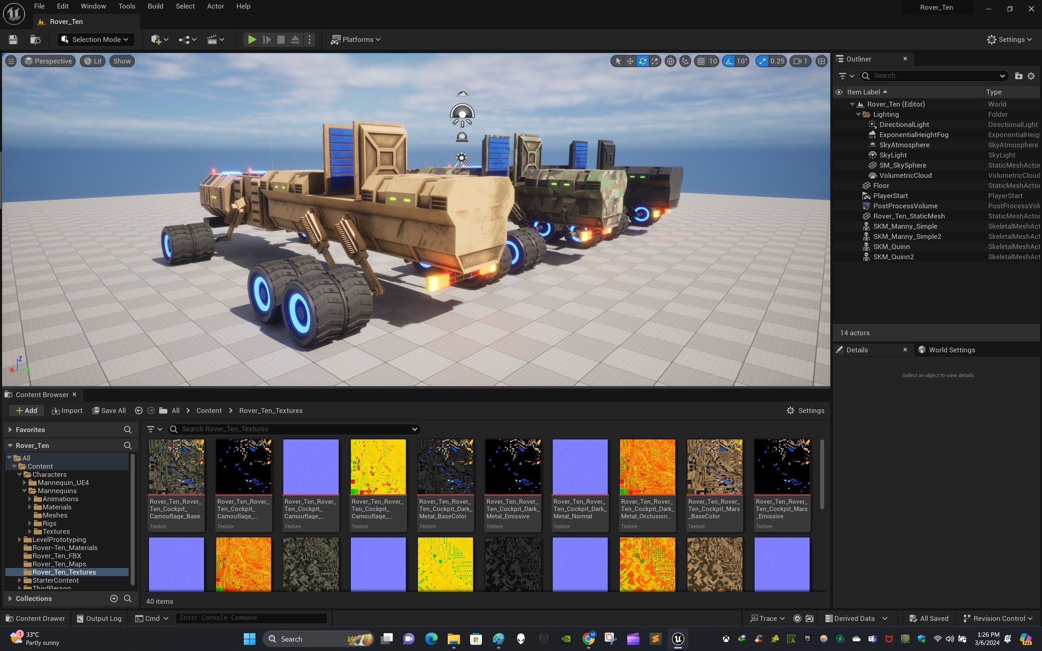Click the Save All button in the Content Browser
Screen dimensions: 1042x651
coord(109,411)
